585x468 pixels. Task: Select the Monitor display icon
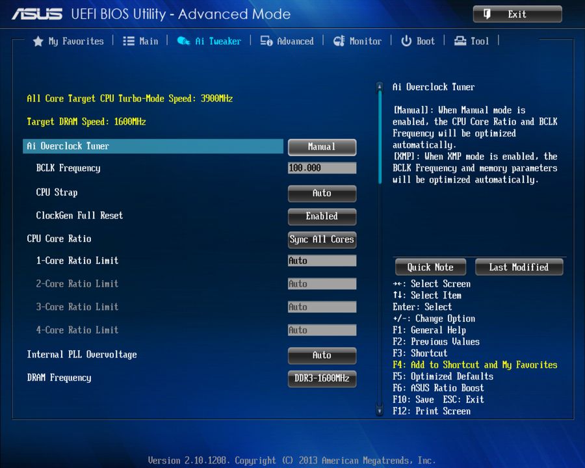340,40
